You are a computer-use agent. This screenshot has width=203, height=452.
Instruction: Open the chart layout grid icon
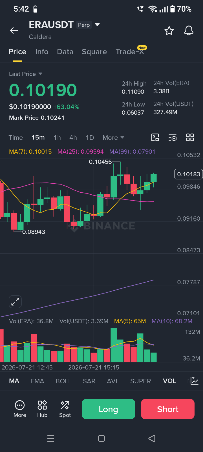coord(190,138)
